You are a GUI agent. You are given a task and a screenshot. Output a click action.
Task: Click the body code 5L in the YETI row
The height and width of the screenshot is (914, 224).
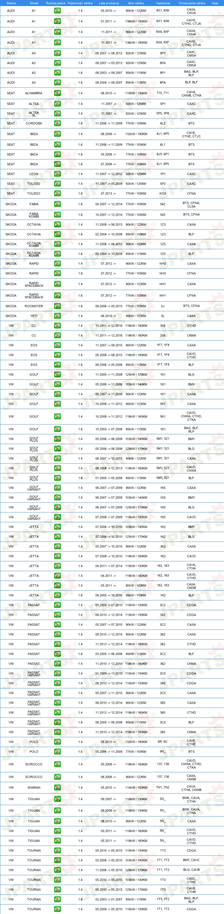[x=162, y=316]
